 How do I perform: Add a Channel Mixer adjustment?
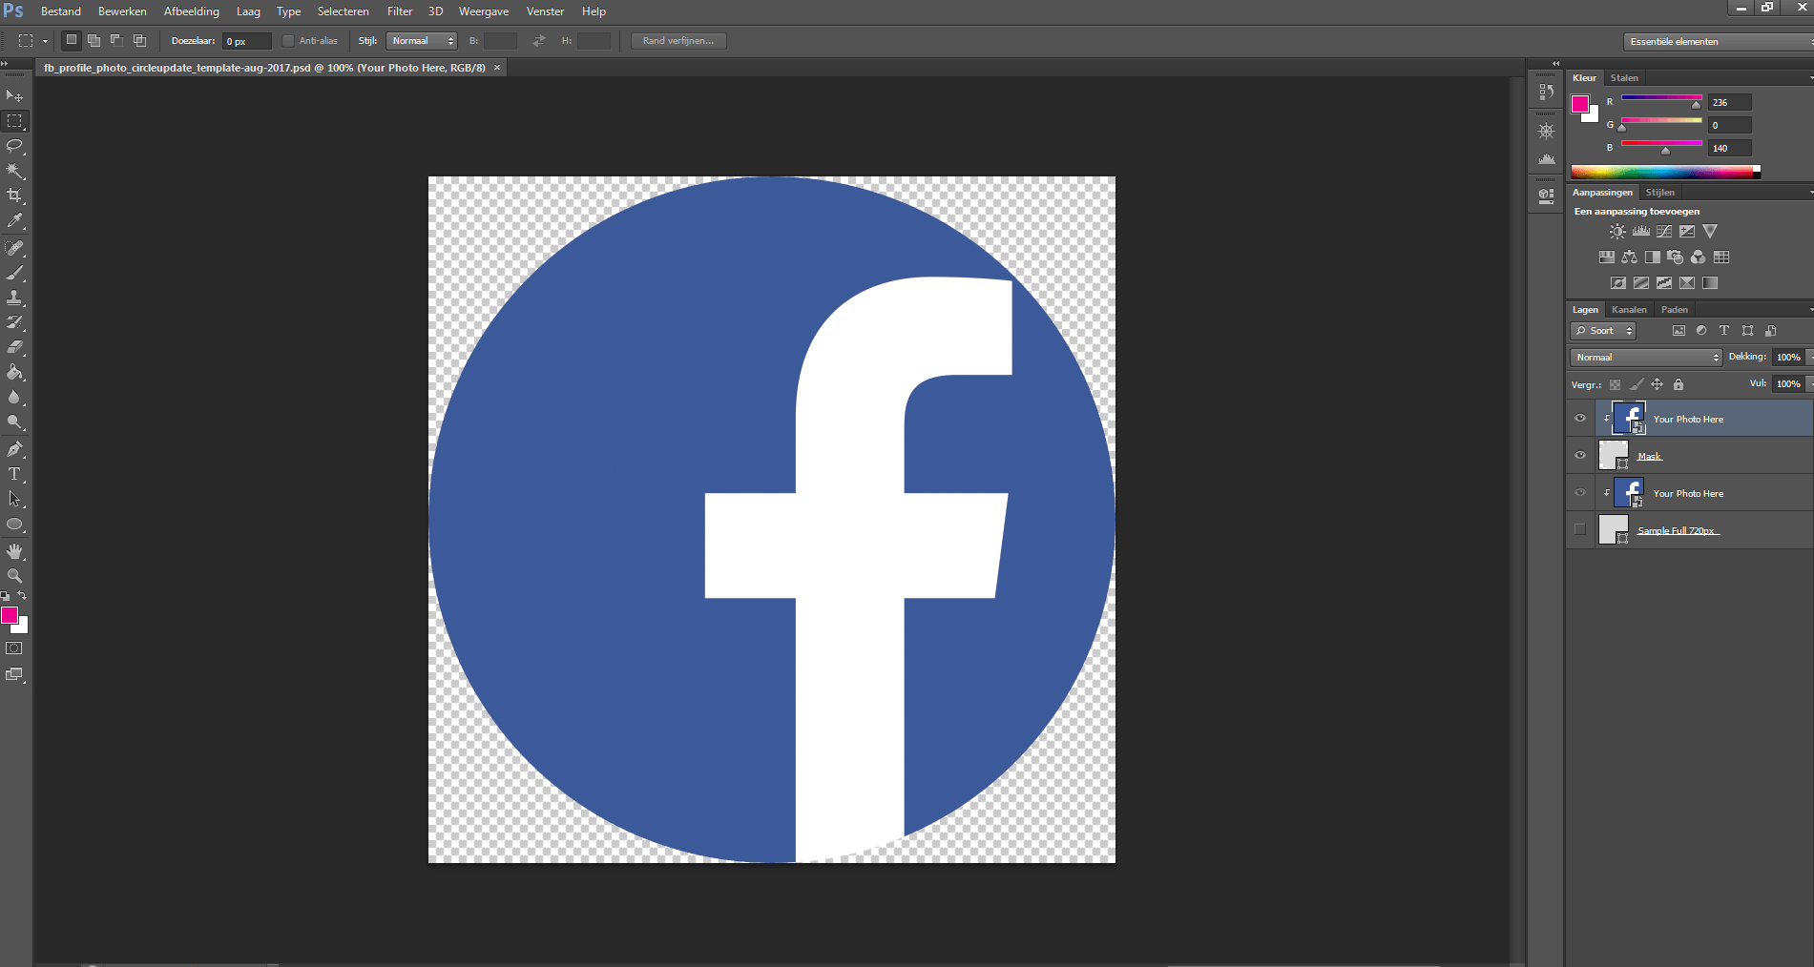pyautogui.click(x=1699, y=257)
